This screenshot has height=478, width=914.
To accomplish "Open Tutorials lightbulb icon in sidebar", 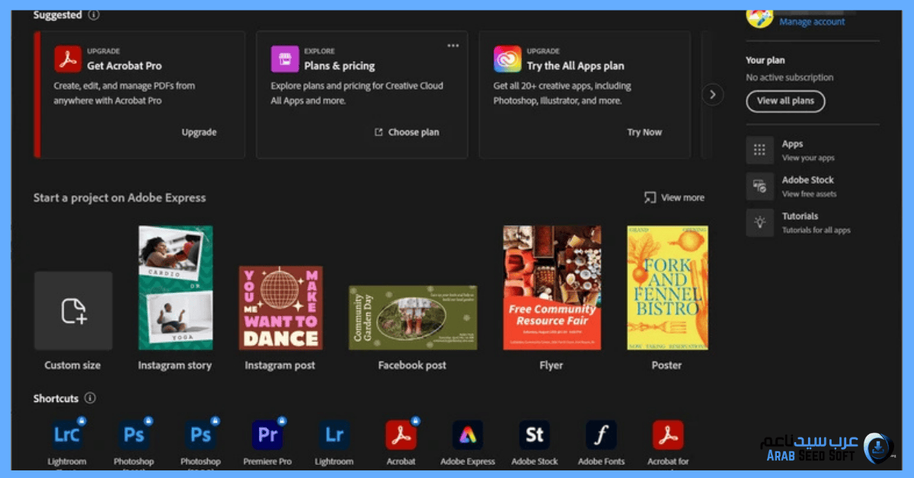I will coord(759,222).
